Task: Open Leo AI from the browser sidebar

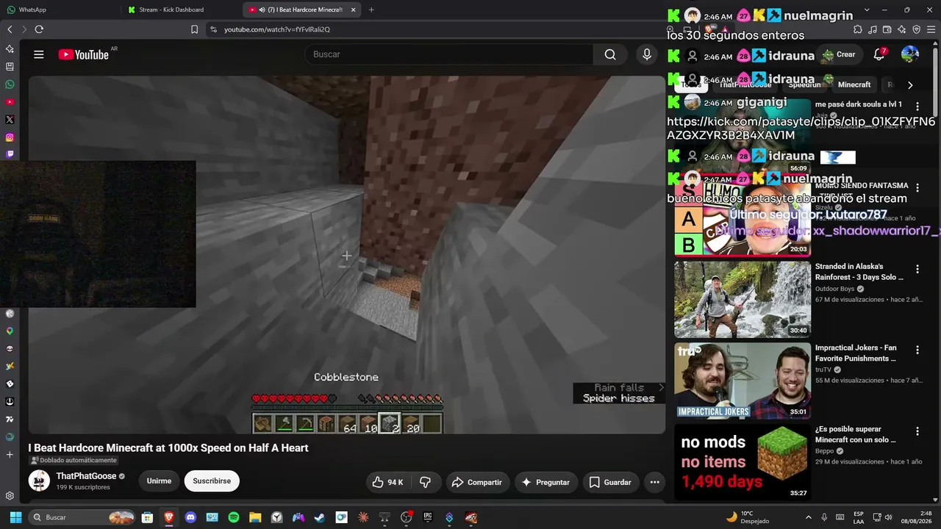Action: 10,48
